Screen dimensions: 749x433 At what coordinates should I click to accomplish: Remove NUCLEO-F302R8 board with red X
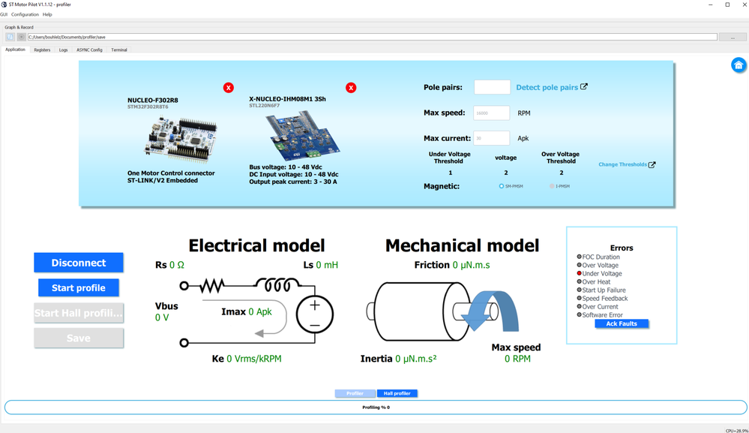tap(229, 88)
